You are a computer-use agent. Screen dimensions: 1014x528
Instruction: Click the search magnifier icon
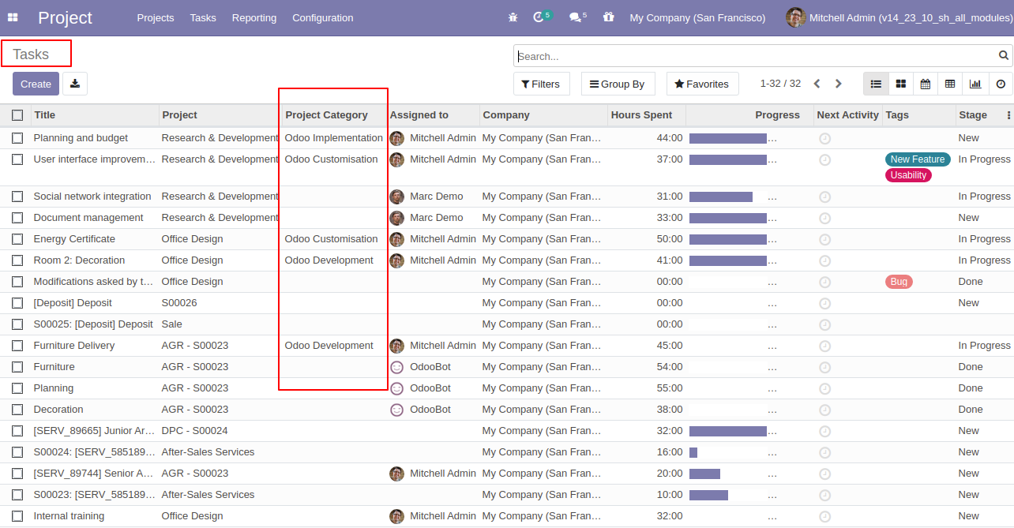[x=1004, y=55]
